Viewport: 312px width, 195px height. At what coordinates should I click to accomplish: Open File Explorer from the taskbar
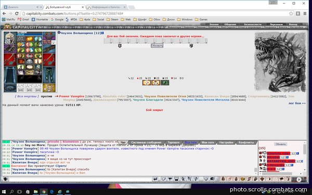coord(35,191)
